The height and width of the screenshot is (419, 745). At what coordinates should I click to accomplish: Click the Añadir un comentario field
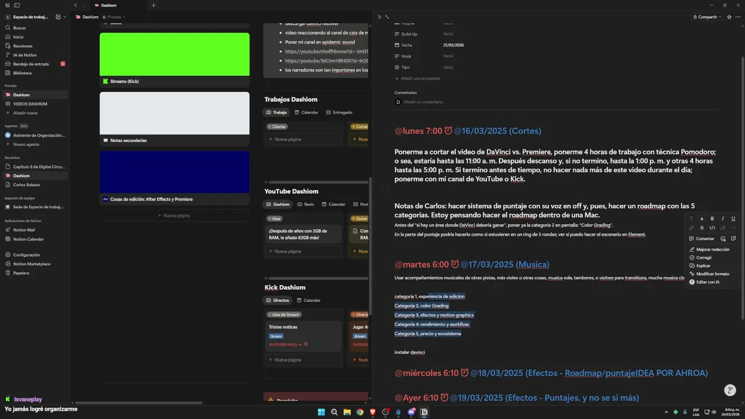pyautogui.click(x=425, y=102)
